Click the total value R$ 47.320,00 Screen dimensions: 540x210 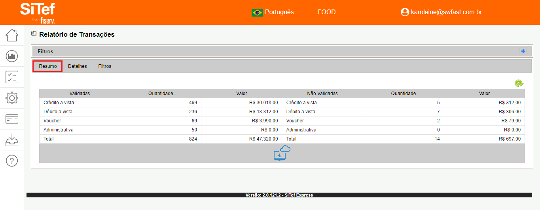coord(263,139)
